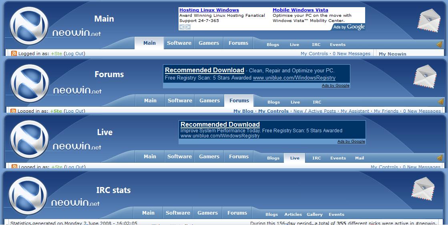Open the envelope mail icon in Forums header
Screen dimensions: 448x225
tap(425, 76)
